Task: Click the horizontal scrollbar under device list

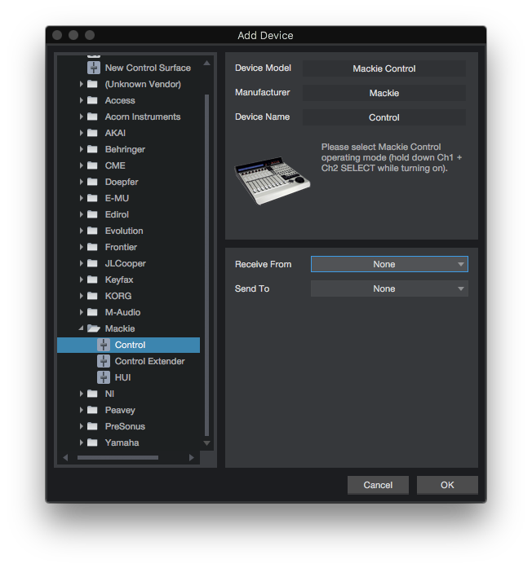Action: (117, 457)
